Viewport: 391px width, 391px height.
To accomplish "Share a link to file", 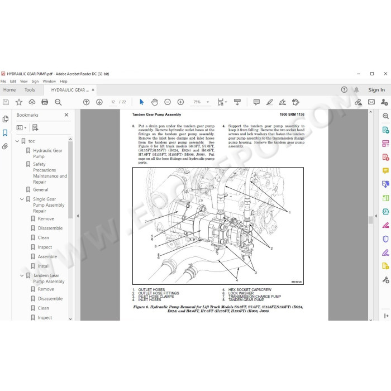I will coord(359,102).
